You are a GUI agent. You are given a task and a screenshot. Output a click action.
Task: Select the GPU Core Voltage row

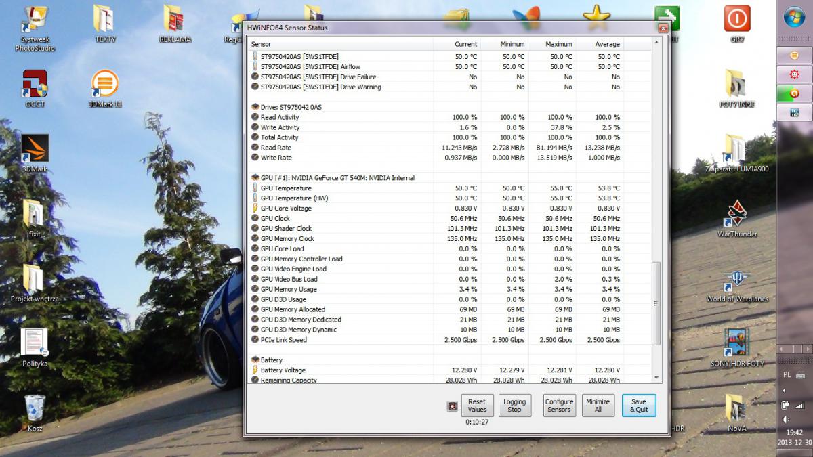point(451,209)
